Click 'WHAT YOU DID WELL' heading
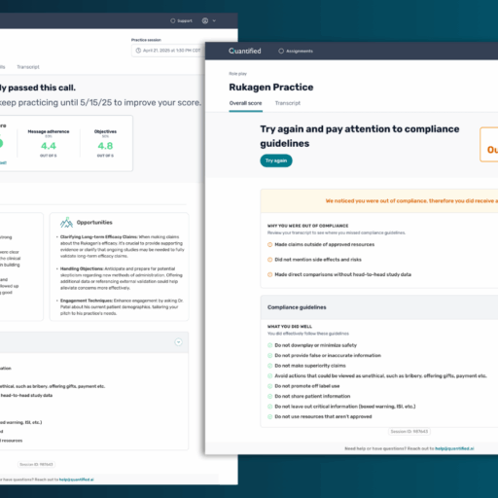 coord(290,327)
